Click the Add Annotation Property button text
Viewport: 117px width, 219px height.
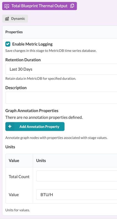coord(39,127)
